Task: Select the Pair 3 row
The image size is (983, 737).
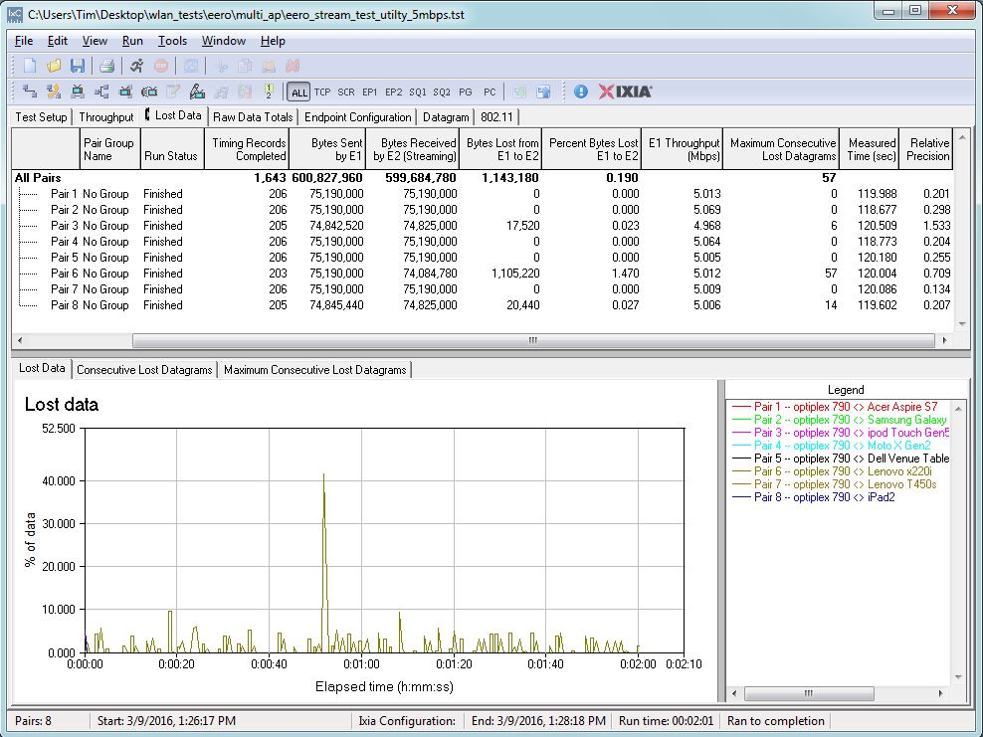Action: [x=483, y=226]
